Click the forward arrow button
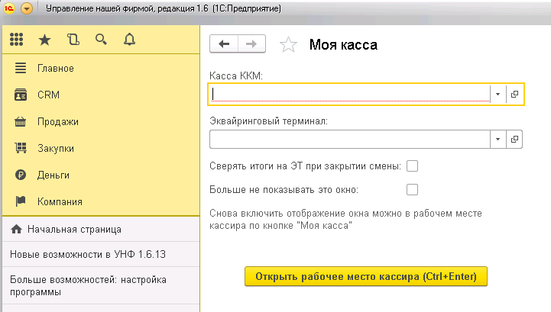The height and width of the screenshot is (312, 551). pyautogui.click(x=251, y=44)
